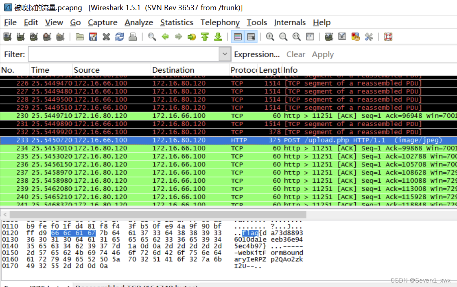Open a capture file folder icon
The height and width of the screenshot is (287, 457).
(80, 37)
